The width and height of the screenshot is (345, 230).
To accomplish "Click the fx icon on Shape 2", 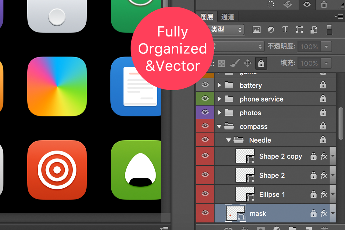I will click(x=324, y=175).
